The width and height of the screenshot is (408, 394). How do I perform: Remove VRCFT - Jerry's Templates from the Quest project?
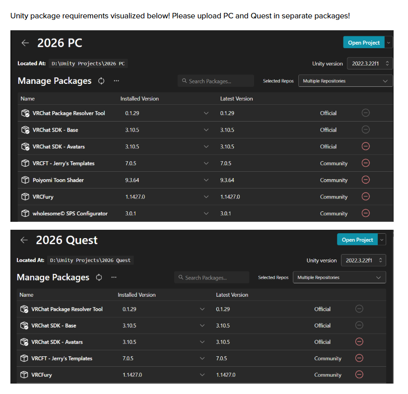(359, 358)
